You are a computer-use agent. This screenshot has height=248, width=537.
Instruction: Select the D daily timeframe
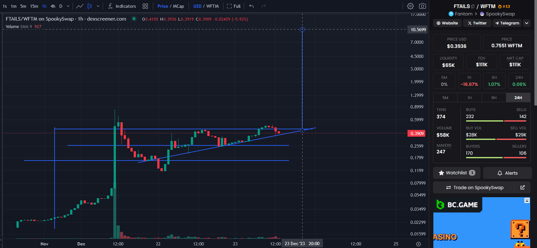pos(61,6)
